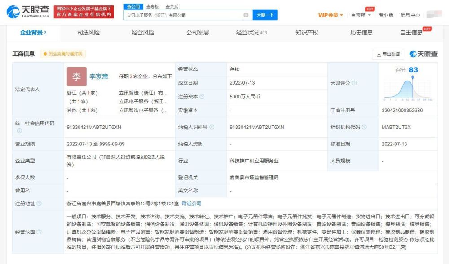Select the 查老板 search tab
This screenshot has width=449, height=264.
tap(152, 7)
